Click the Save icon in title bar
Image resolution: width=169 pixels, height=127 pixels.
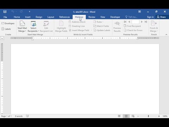(5, 12)
